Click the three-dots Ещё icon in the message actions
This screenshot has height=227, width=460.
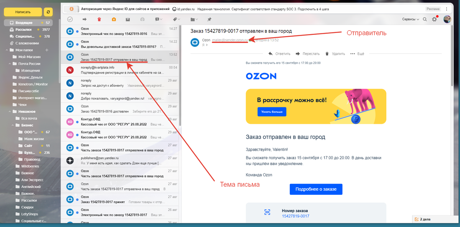pyautogui.click(x=353, y=54)
